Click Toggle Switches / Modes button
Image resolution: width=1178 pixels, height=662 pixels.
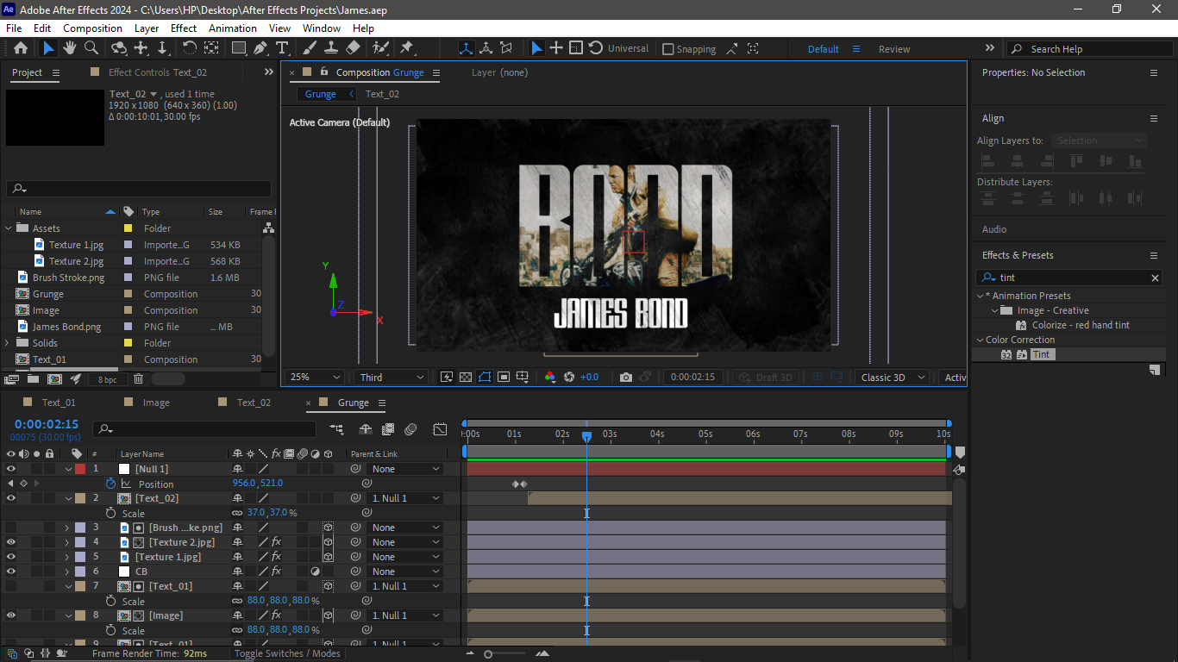[288, 653]
